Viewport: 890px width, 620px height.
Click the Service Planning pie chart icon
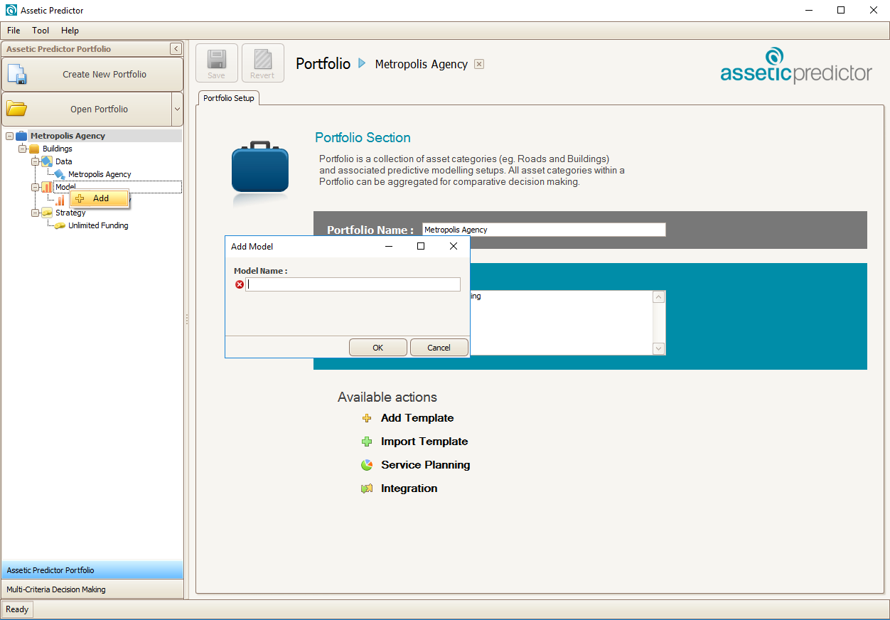367,465
